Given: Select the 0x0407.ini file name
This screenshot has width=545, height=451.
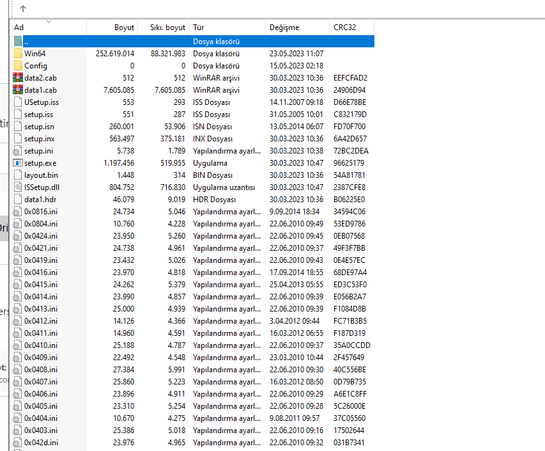Looking at the screenshot, I should coord(41,382).
